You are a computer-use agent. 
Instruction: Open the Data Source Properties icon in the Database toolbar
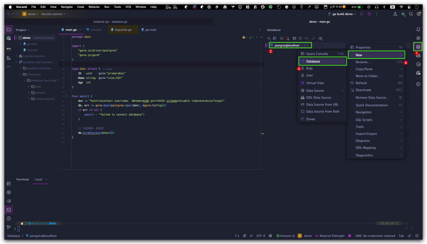click(x=275, y=38)
